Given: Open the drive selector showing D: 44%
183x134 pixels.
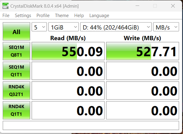Looking at the screenshot, I should tap(116, 27).
